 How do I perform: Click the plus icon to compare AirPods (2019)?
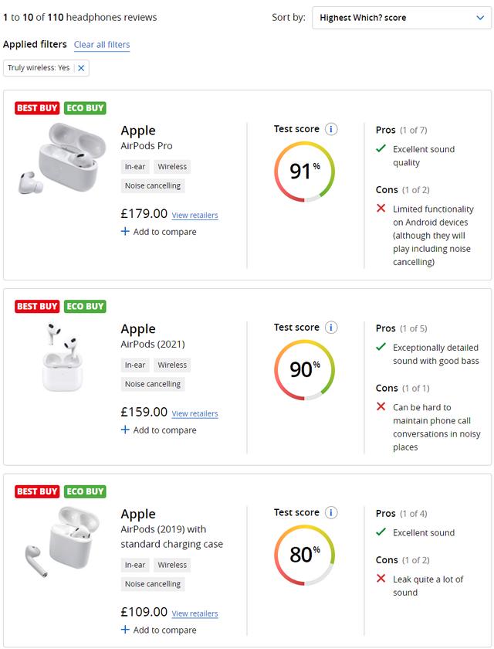[125, 630]
